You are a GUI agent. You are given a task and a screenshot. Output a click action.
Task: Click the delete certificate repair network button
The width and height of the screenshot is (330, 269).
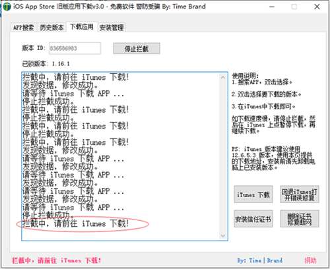pyautogui.click(x=300, y=219)
